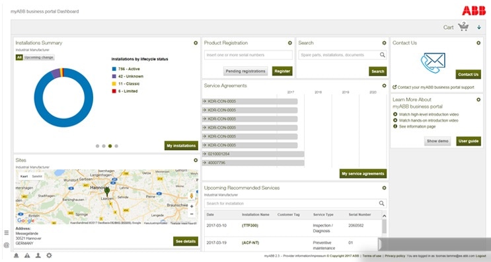Click the envelope and phone contact icon
Viewport: 491px width, 262px height.
433,63
